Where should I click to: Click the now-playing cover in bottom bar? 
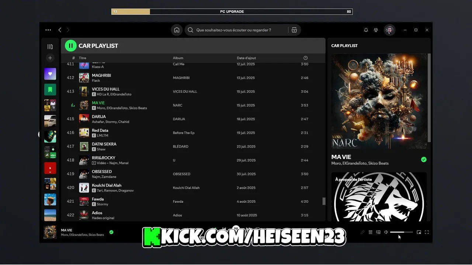tap(50, 232)
